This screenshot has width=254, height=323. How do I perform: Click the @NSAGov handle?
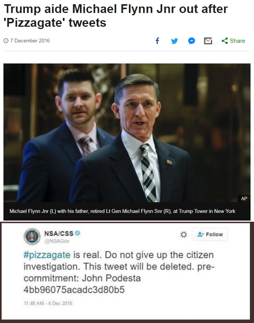pos(58,241)
